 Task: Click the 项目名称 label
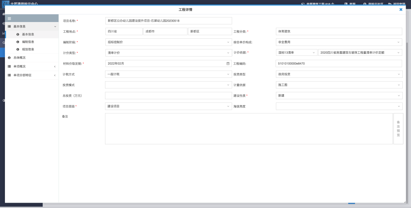70,20
